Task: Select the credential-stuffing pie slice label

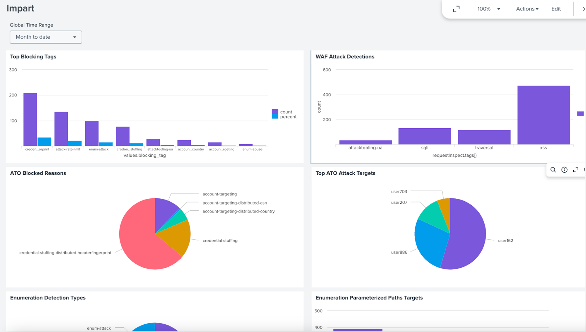Action: click(x=220, y=241)
